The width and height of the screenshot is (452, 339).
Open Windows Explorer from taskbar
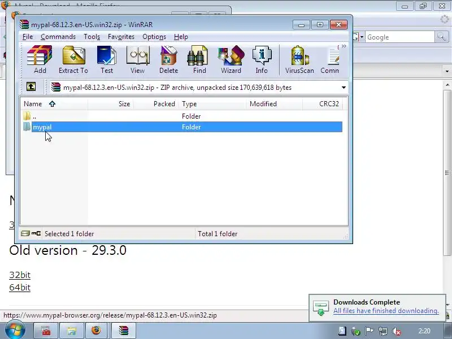72,331
